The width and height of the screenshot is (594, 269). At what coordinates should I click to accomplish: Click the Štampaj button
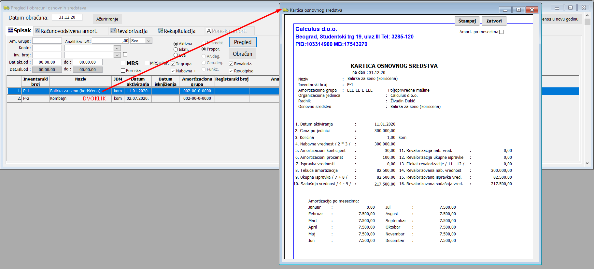click(x=467, y=21)
